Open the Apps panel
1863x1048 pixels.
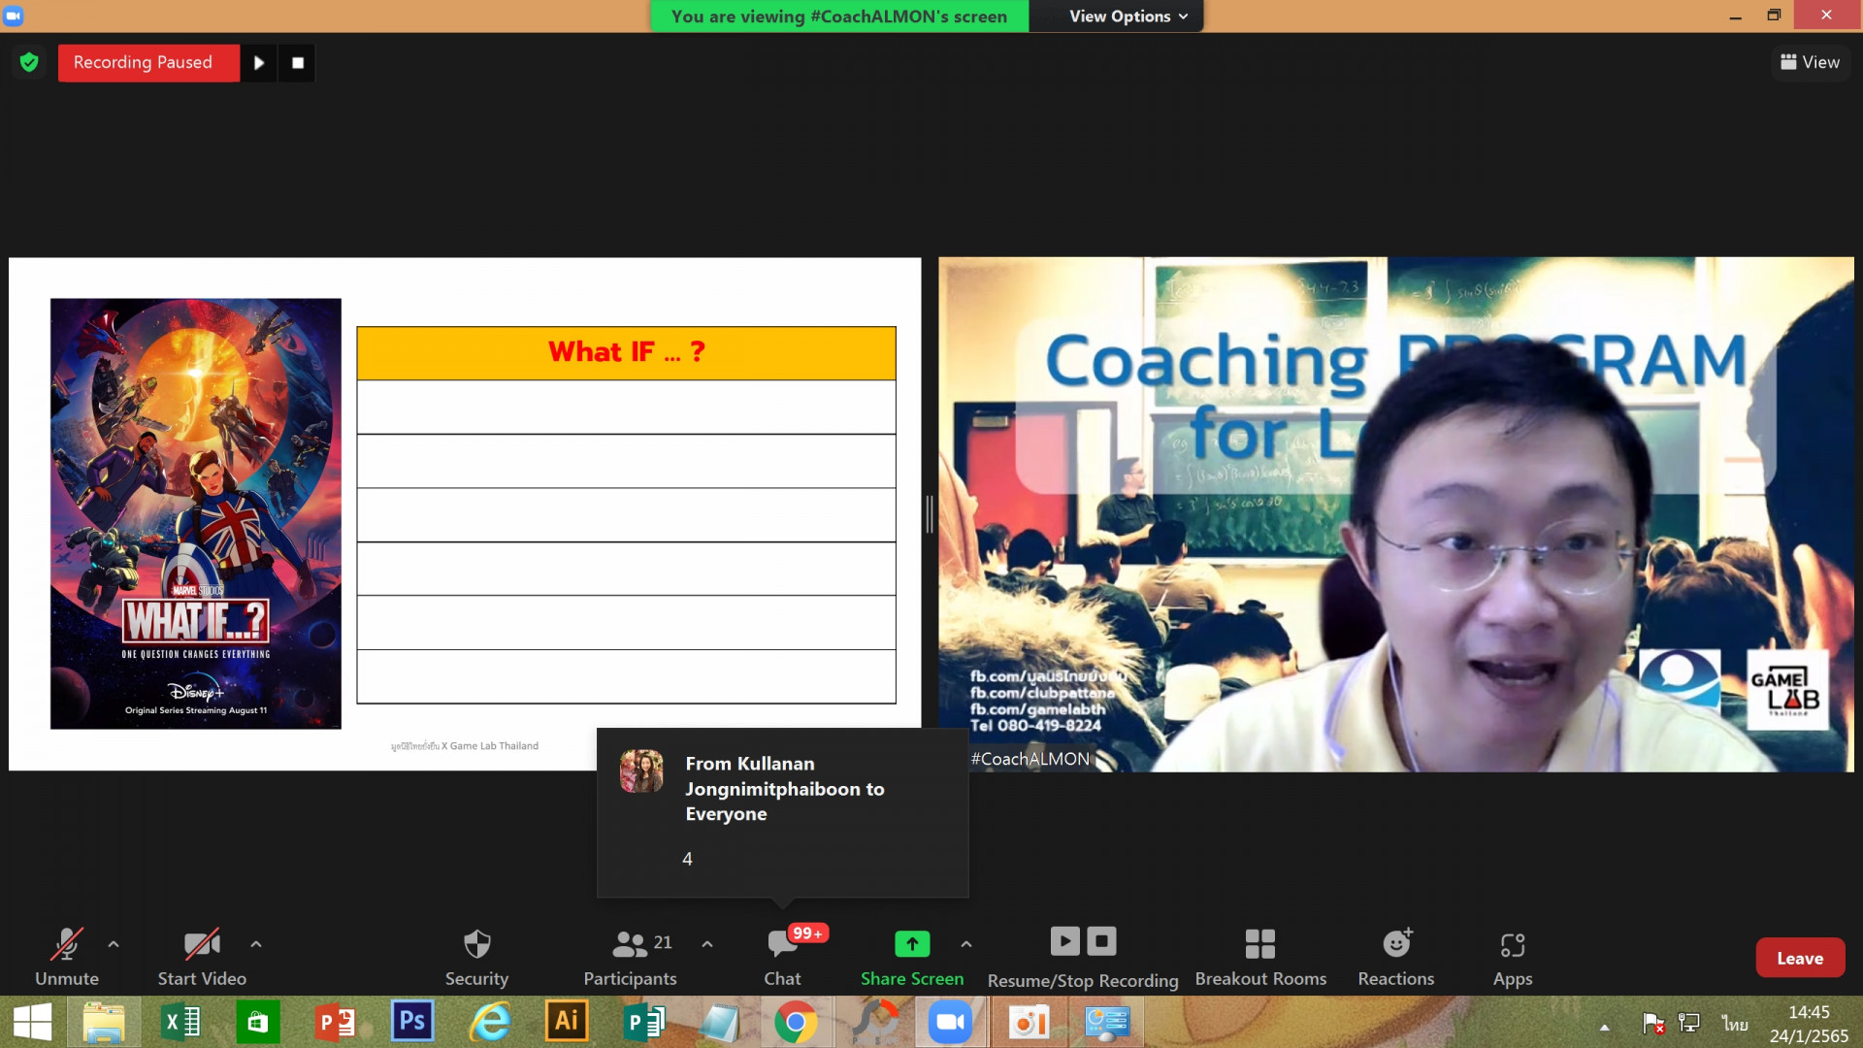pyautogui.click(x=1513, y=957)
